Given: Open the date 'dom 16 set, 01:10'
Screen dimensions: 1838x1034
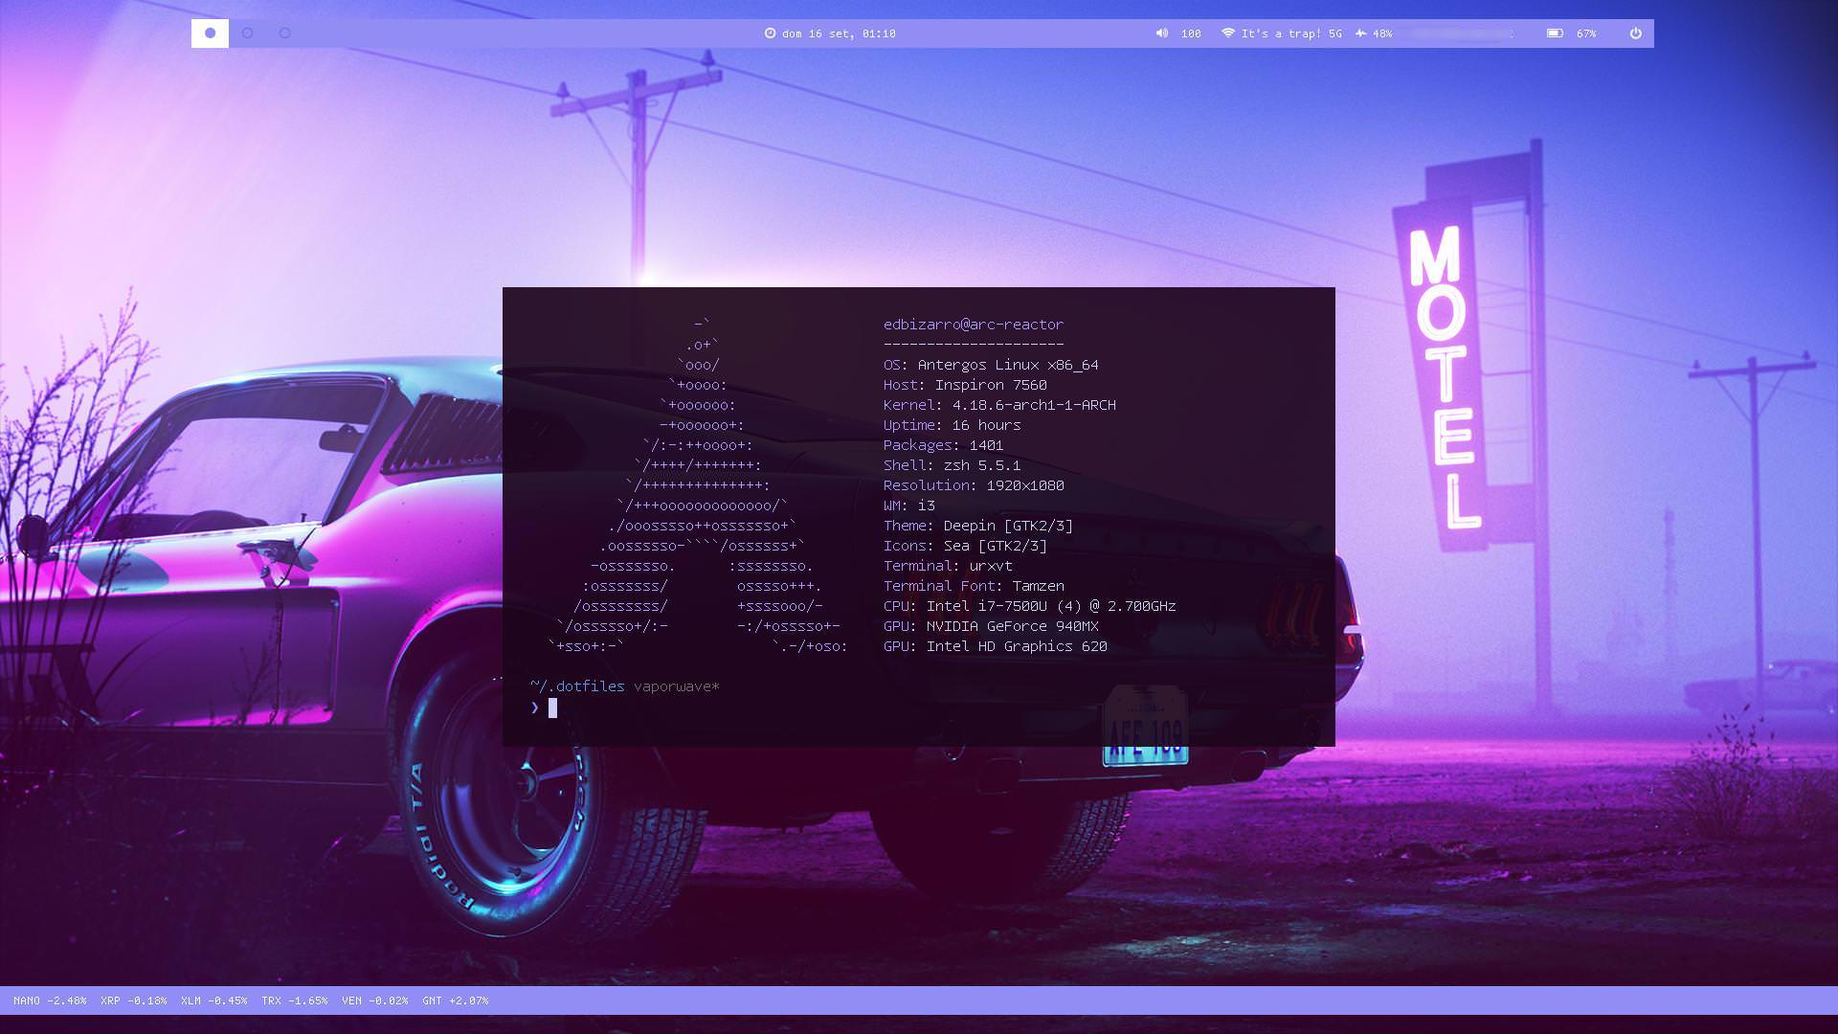Looking at the screenshot, I should click(839, 34).
